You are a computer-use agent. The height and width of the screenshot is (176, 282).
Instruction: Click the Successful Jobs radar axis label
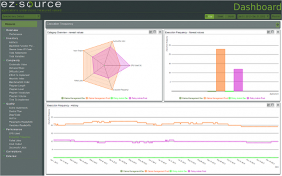[x=119, y=41]
